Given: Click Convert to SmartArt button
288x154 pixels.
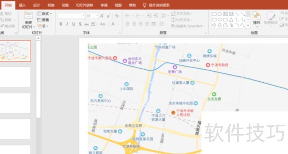Looking at the screenshot, I should (188, 26).
